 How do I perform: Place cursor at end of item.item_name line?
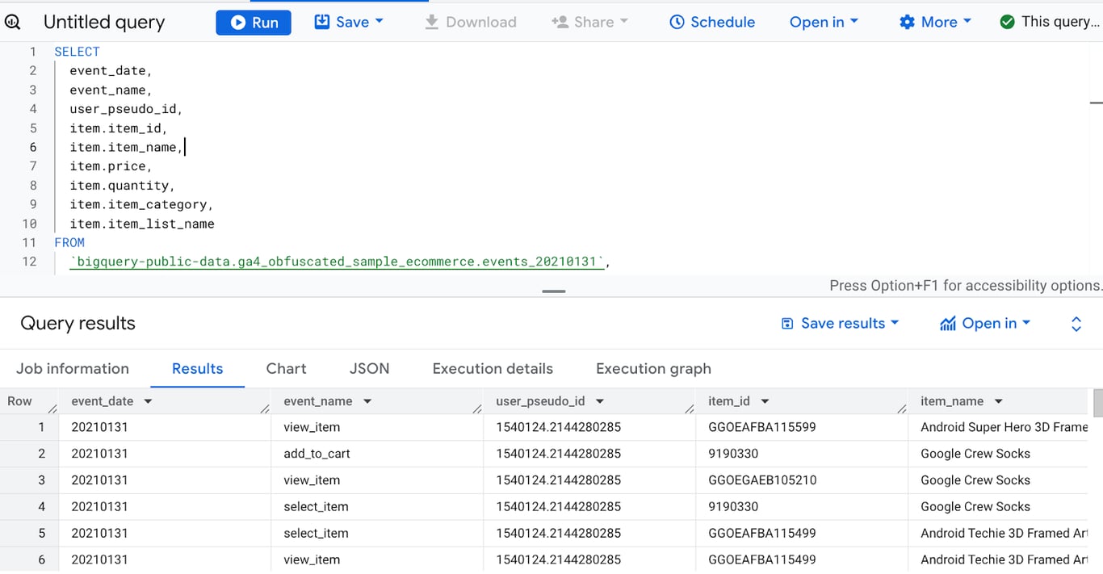pos(184,147)
